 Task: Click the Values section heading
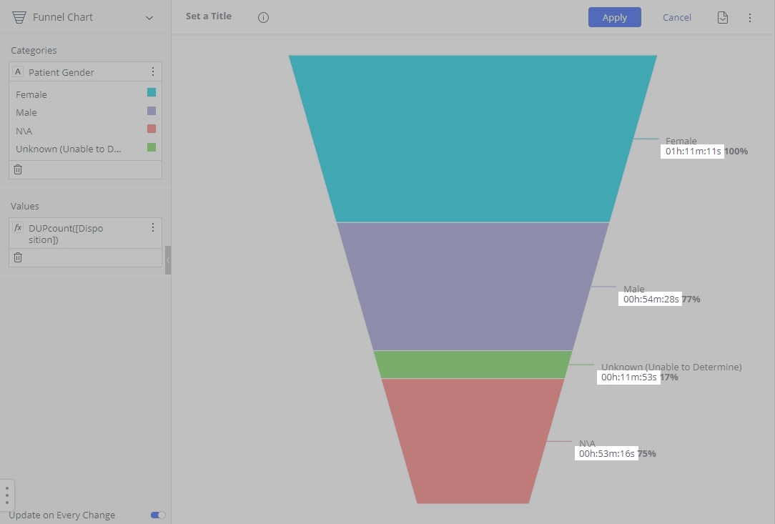(25, 206)
